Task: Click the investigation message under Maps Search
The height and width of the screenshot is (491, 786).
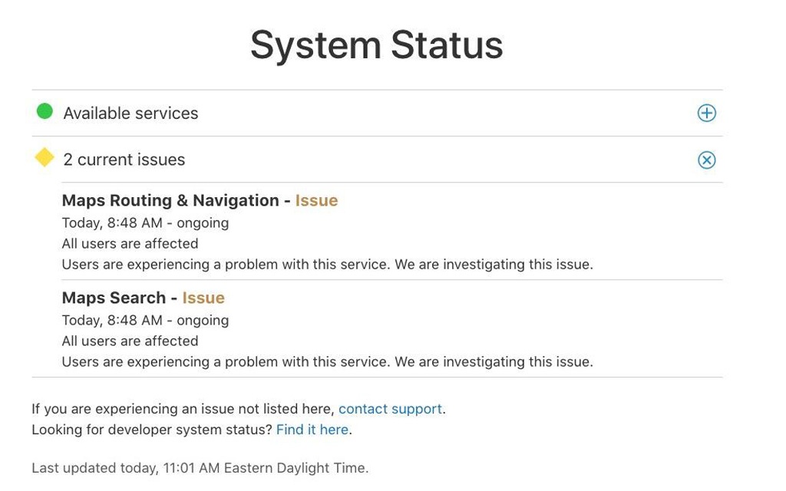Action: (327, 361)
